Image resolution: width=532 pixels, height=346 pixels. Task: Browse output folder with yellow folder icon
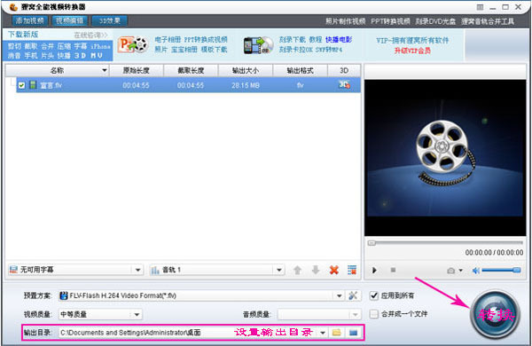(x=337, y=333)
